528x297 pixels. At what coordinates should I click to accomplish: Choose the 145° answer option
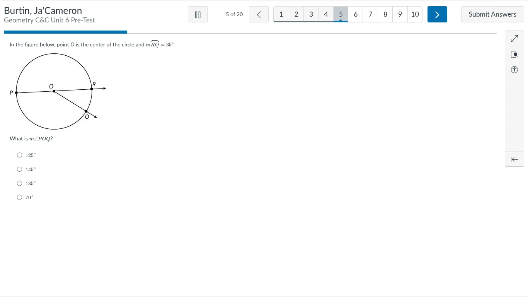pos(20,169)
